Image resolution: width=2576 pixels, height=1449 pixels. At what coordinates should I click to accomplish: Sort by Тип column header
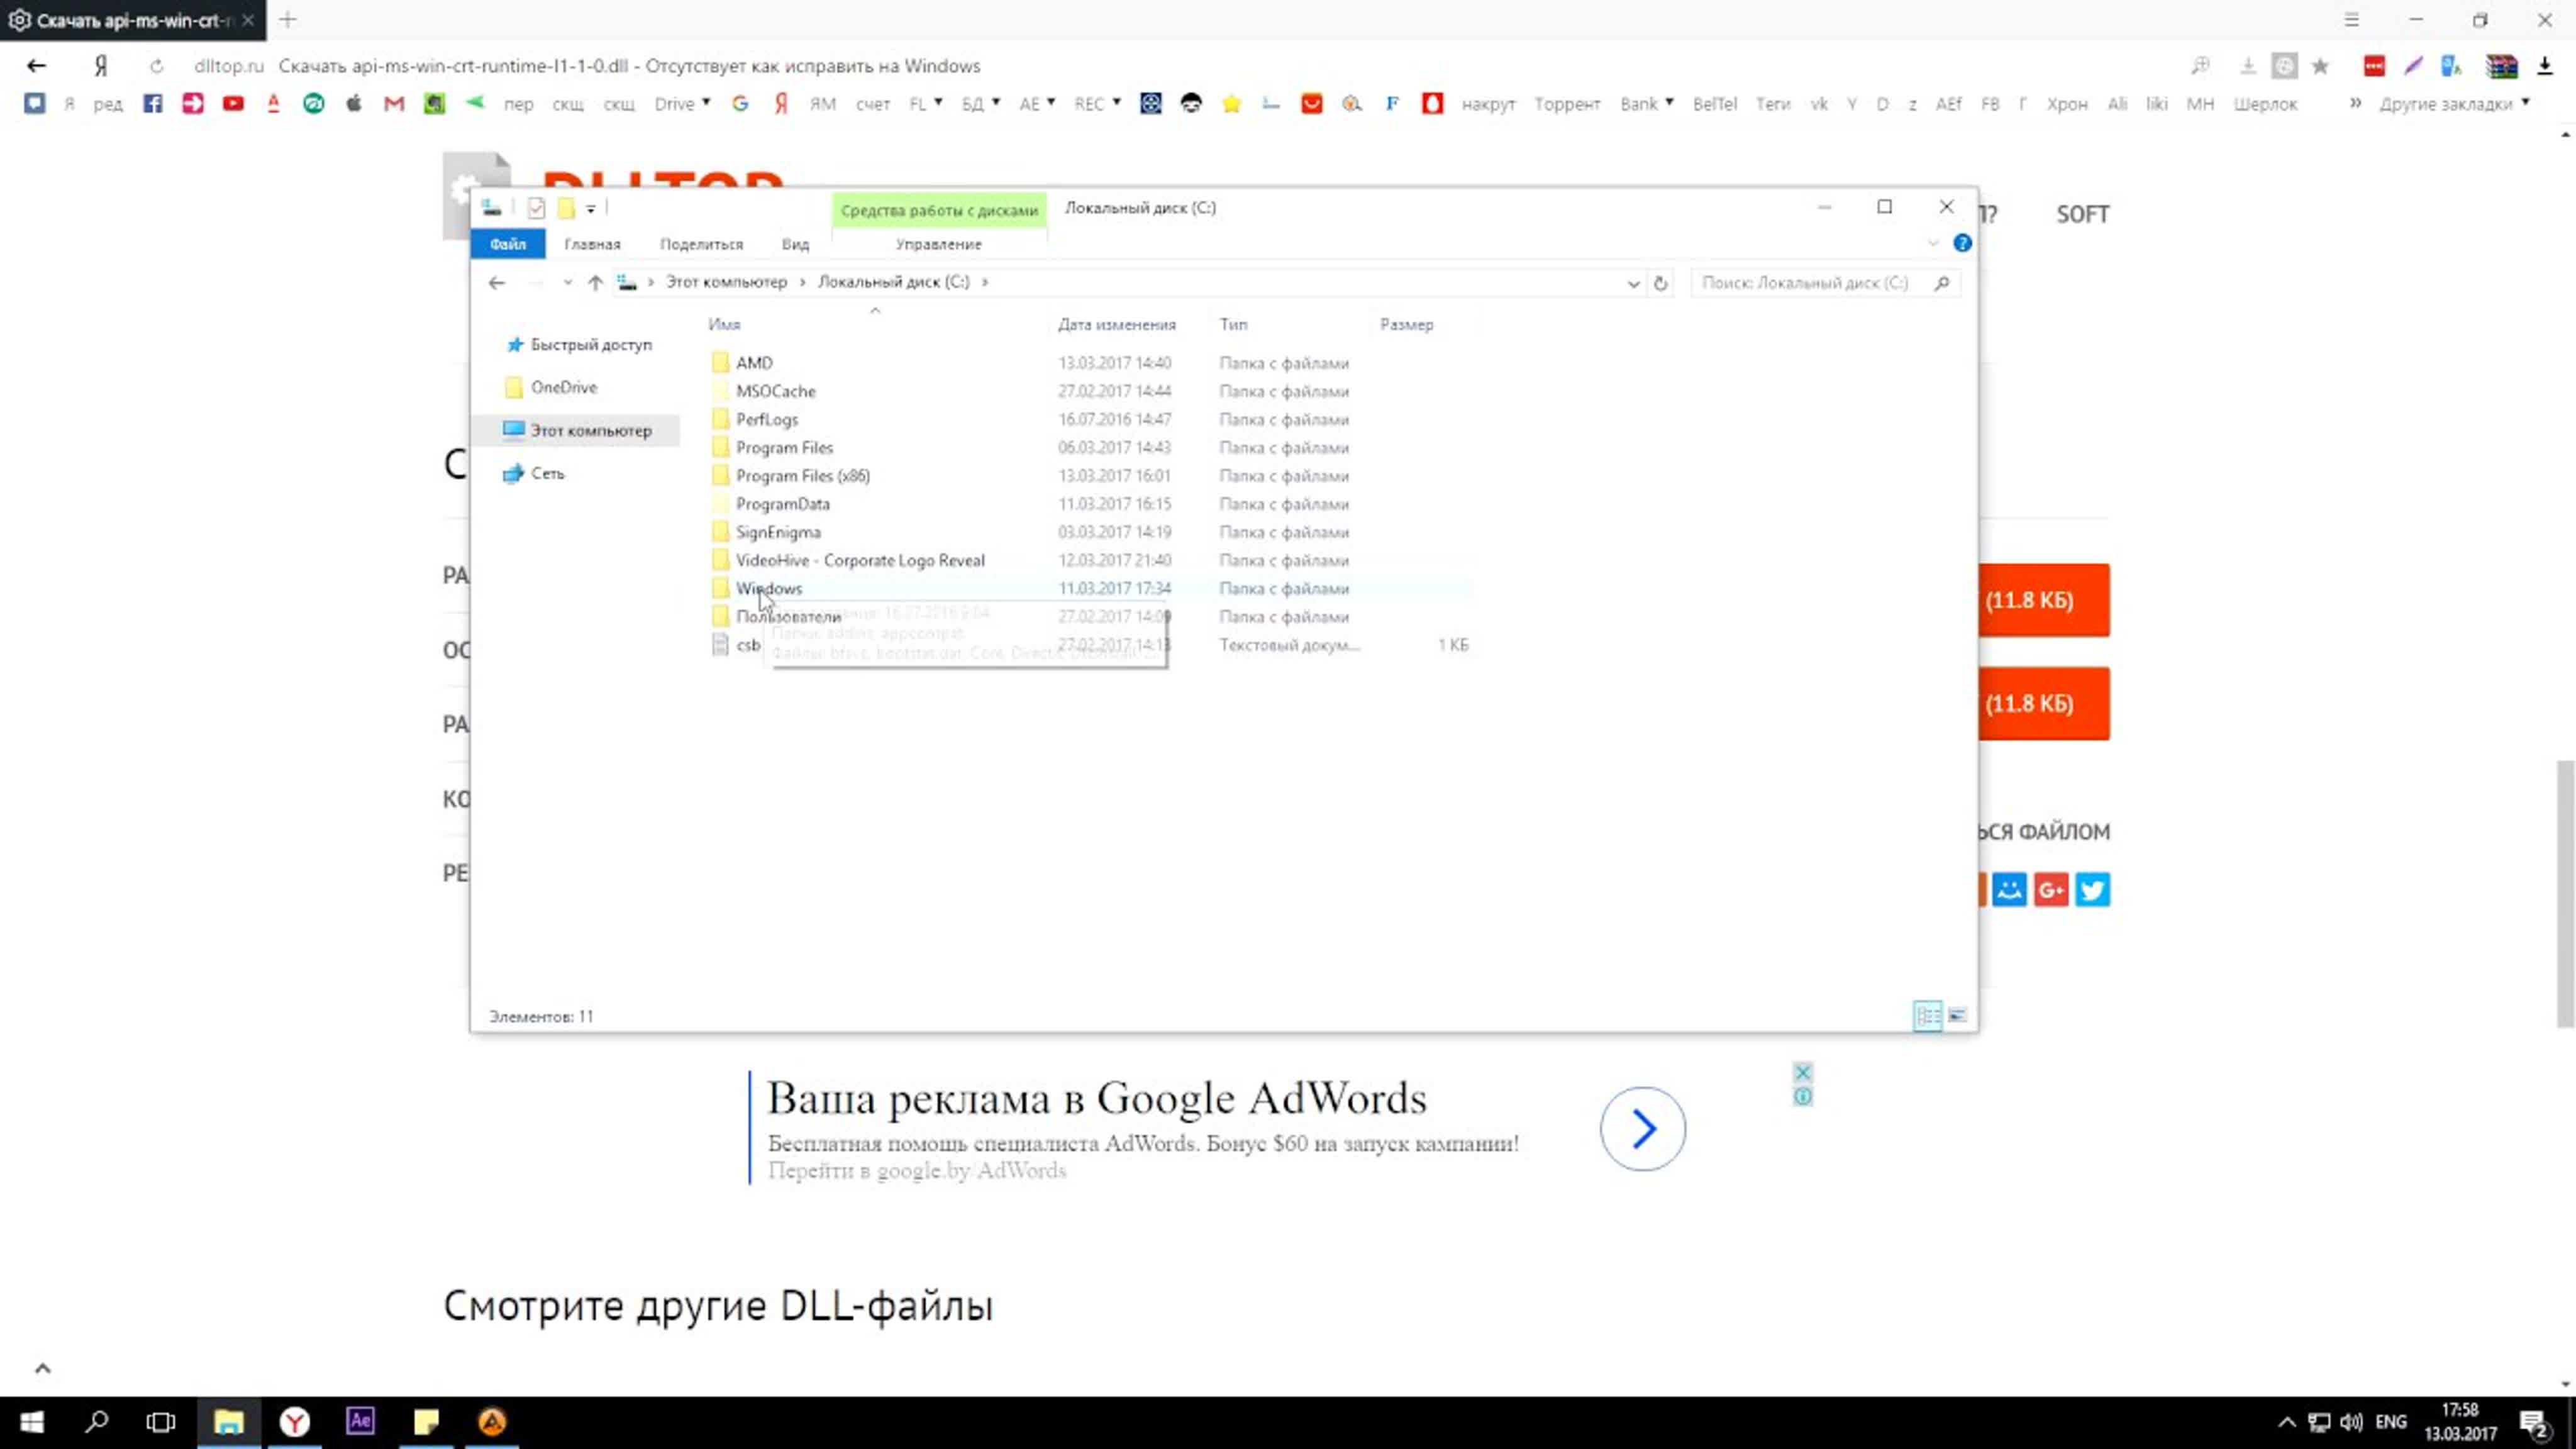pyautogui.click(x=1233, y=324)
